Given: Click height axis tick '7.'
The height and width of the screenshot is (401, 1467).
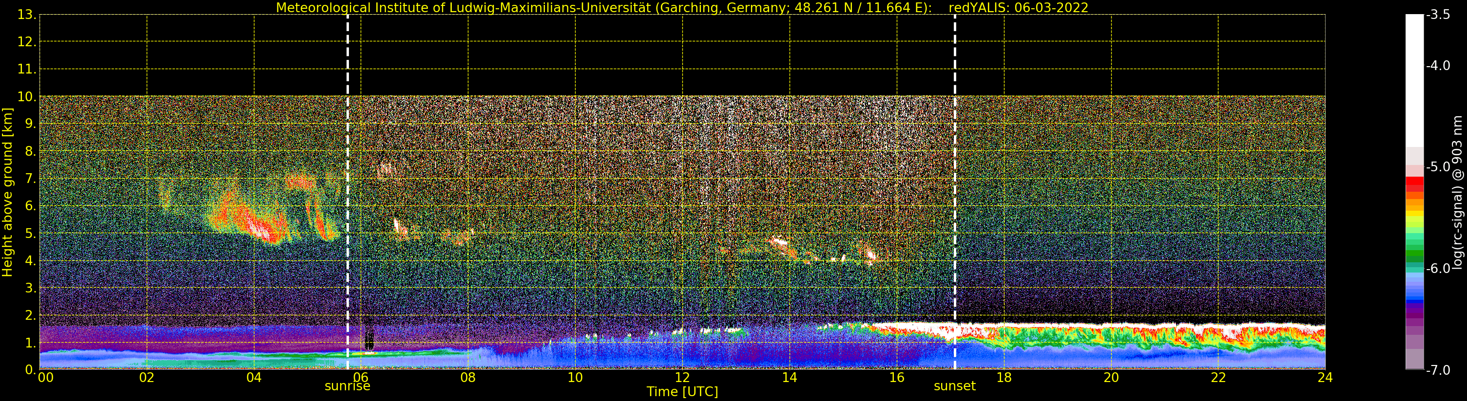Looking at the screenshot, I should pyautogui.click(x=30, y=179).
